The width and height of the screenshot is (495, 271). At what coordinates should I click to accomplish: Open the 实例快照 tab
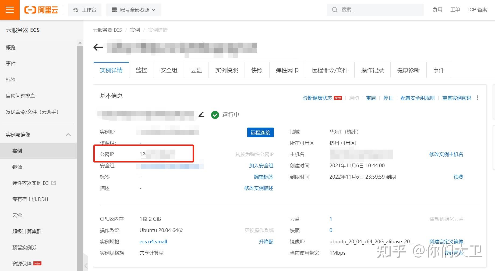coord(227,70)
